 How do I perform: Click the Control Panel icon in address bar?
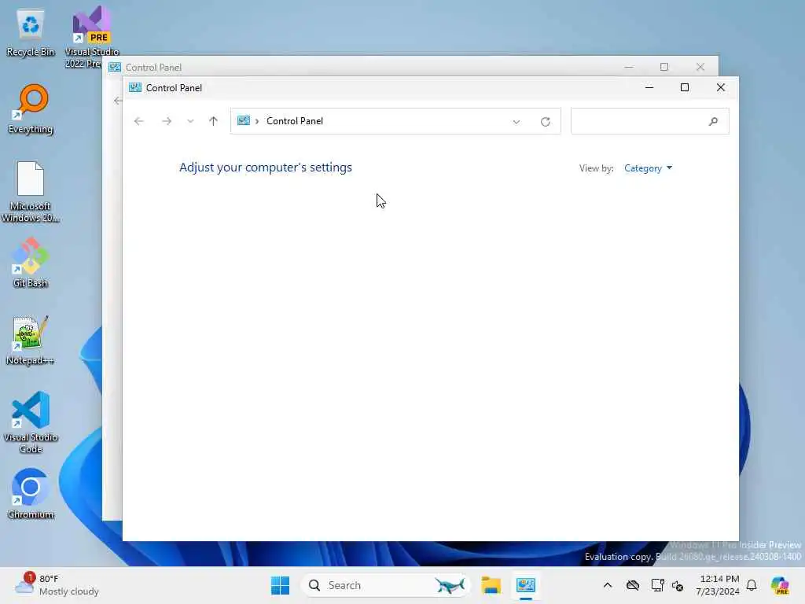coord(244,120)
